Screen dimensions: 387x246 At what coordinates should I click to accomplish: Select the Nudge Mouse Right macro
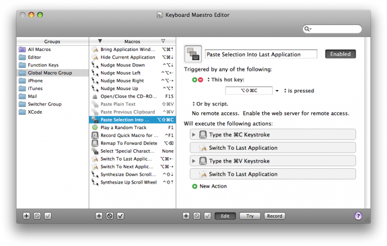pos(133,80)
